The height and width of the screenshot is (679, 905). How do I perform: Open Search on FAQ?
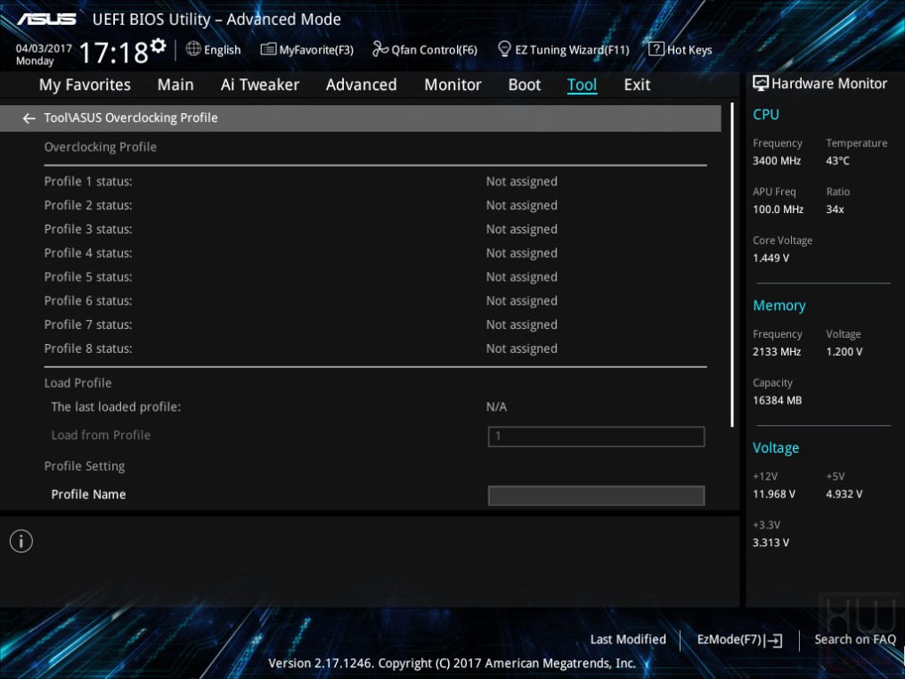tap(855, 639)
